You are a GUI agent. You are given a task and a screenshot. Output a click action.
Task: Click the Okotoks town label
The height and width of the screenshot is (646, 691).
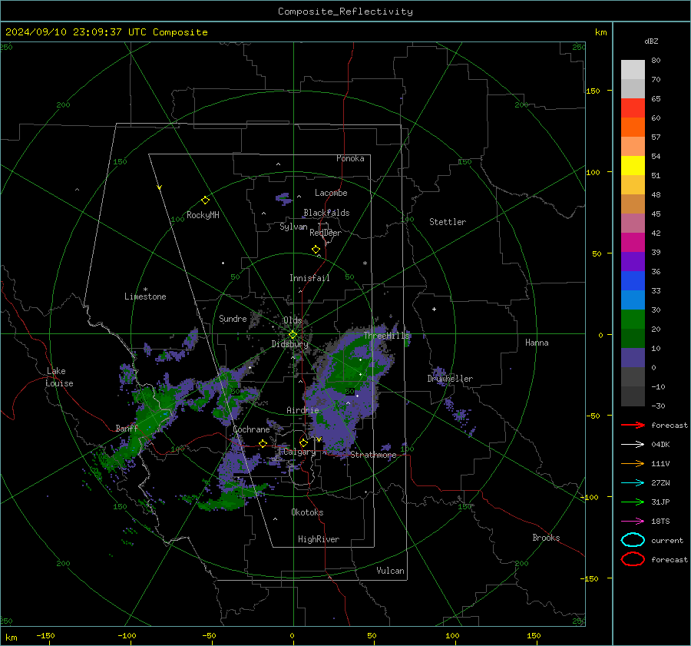(307, 512)
